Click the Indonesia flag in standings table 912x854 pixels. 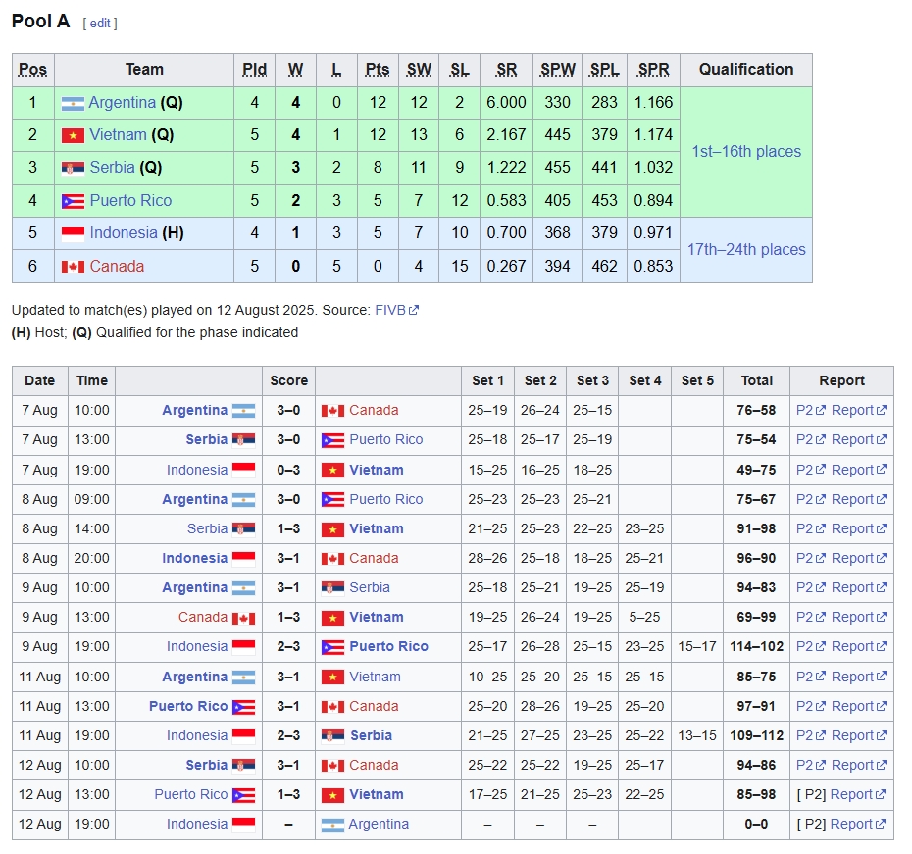coord(73,233)
